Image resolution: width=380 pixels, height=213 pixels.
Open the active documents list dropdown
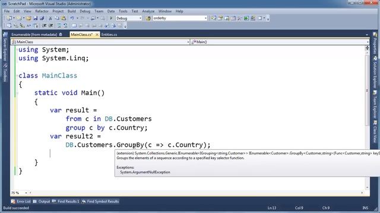367,35
